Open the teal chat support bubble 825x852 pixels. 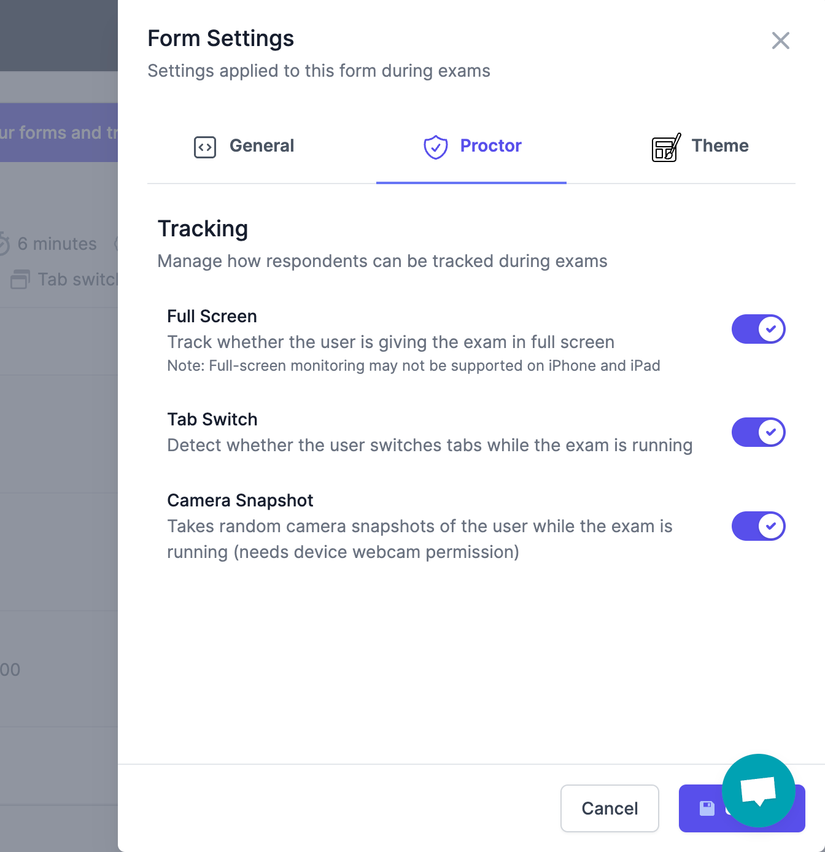click(759, 791)
